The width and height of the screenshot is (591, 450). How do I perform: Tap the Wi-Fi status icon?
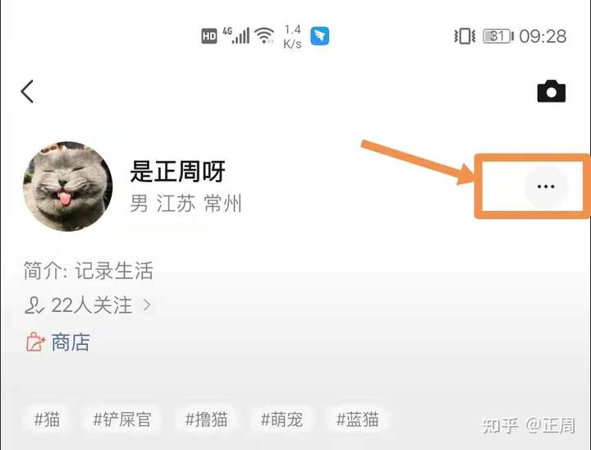point(264,36)
